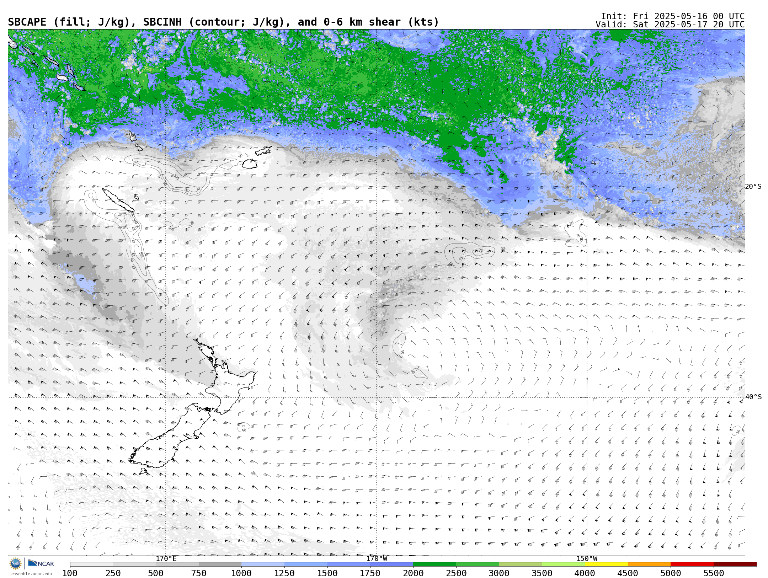Click the colorbar tick label 100
This screenshot has height=578, width=768.
click(70, 573)
